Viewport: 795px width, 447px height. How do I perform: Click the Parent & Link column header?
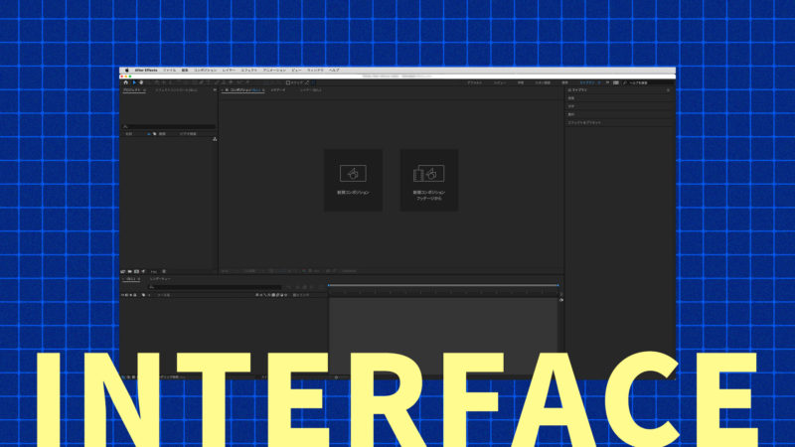tap(303, 295)
